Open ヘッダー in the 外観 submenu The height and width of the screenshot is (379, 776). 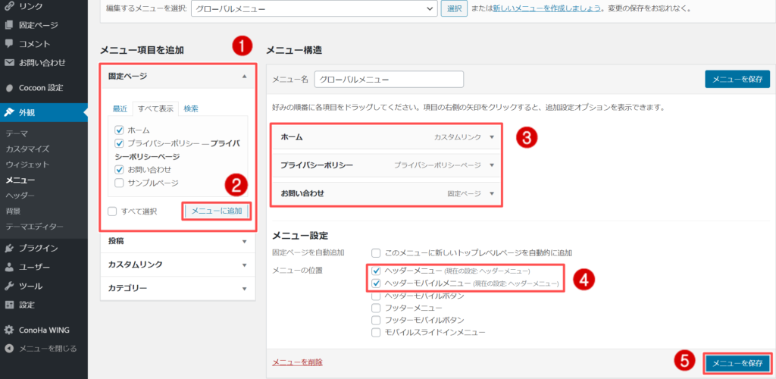click(x=20, y=196)
